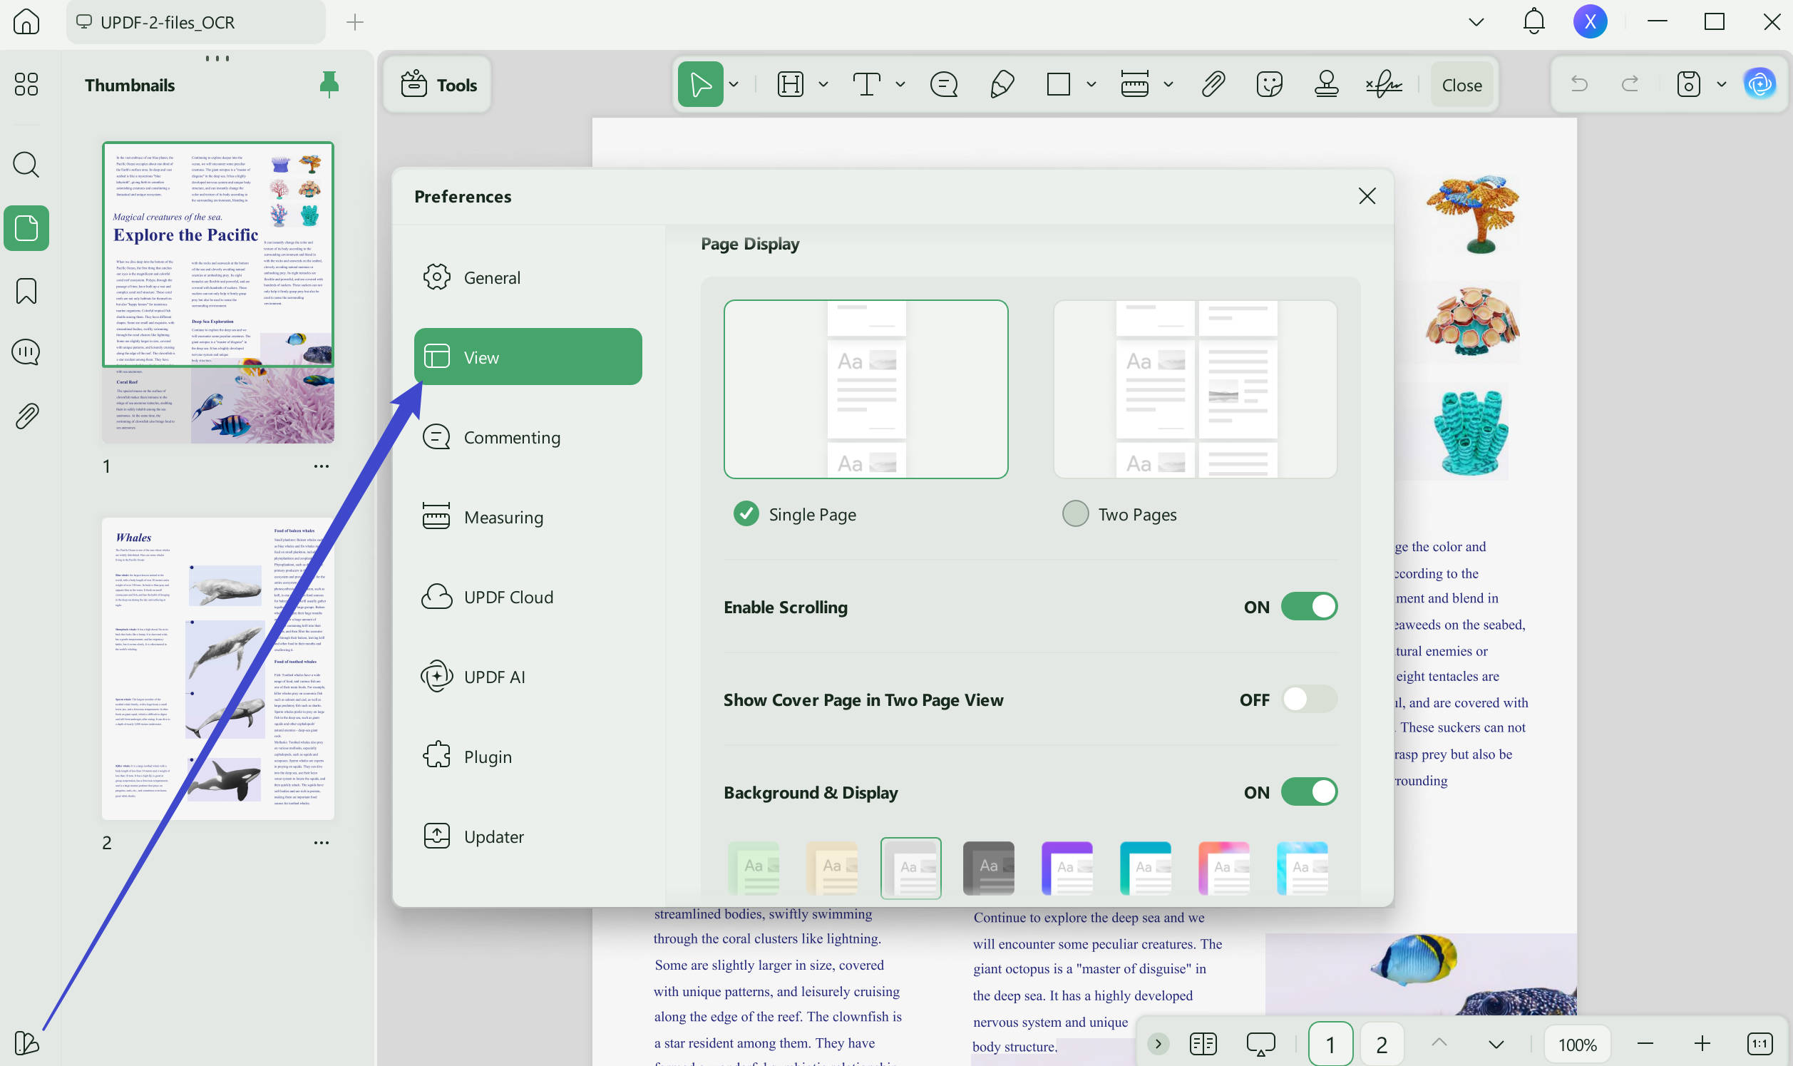Open the reading mode book icon
1793x1066 pixels.
coord(1203,1044)
